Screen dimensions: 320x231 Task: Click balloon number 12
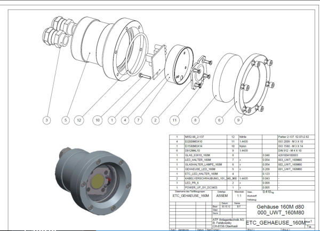pos(79,120)
